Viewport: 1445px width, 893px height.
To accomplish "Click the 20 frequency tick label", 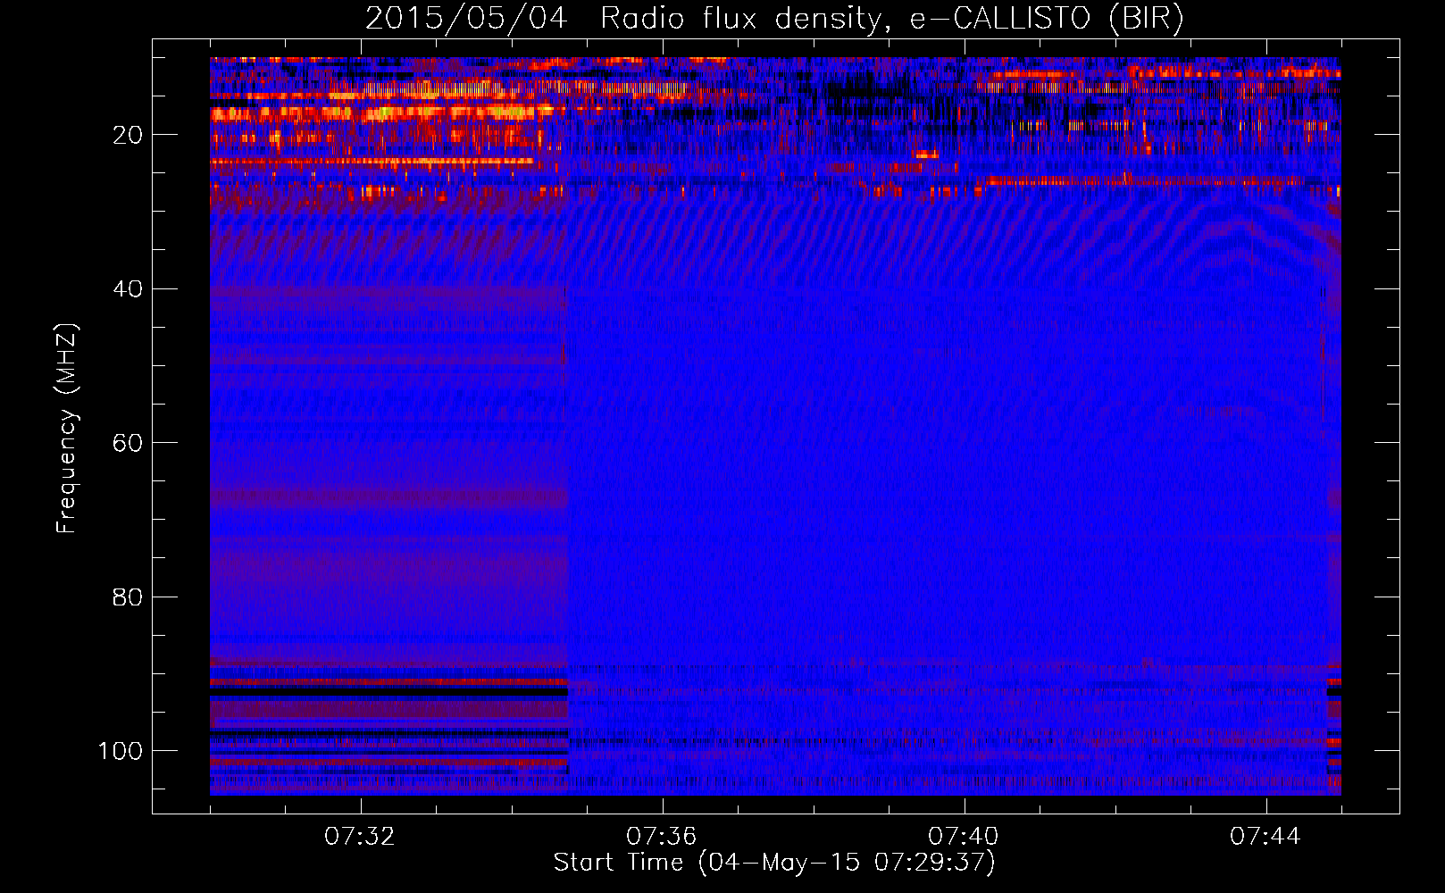I will pyautogui.click(x=128, y=135).
